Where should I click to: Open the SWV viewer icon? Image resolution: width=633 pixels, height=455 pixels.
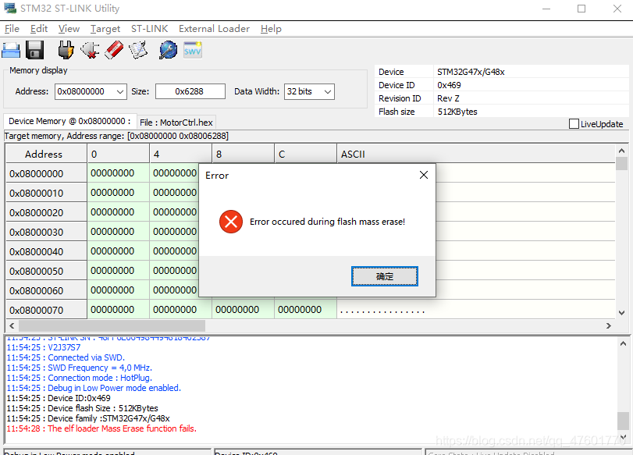(x=193, y=51)
